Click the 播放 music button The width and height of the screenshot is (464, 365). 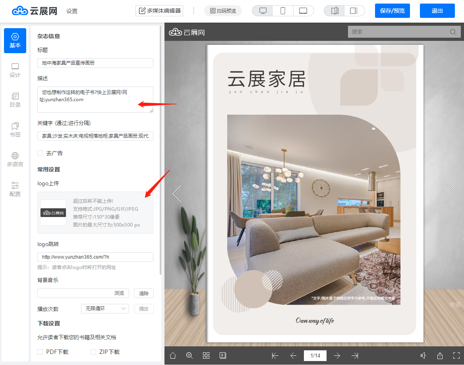[144, 309]
